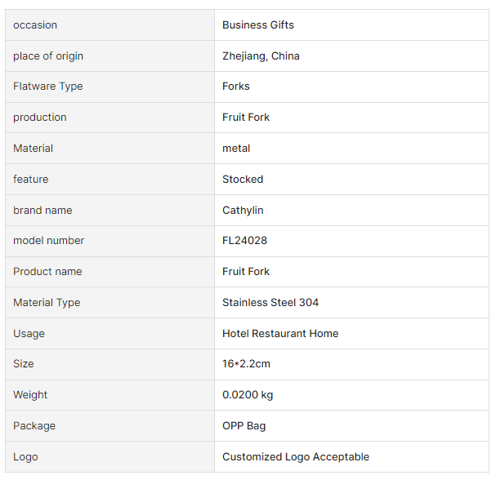Click the 'Stocked' feature value
Screen dimensions: 496x480
pos(243,180)
